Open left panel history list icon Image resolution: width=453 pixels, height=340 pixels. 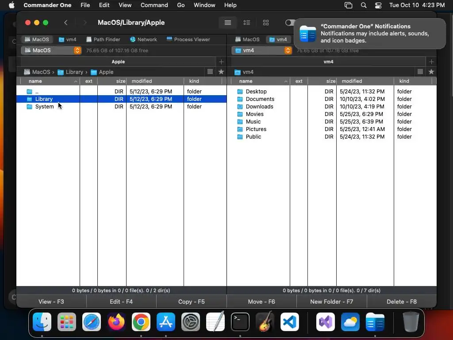210,72
